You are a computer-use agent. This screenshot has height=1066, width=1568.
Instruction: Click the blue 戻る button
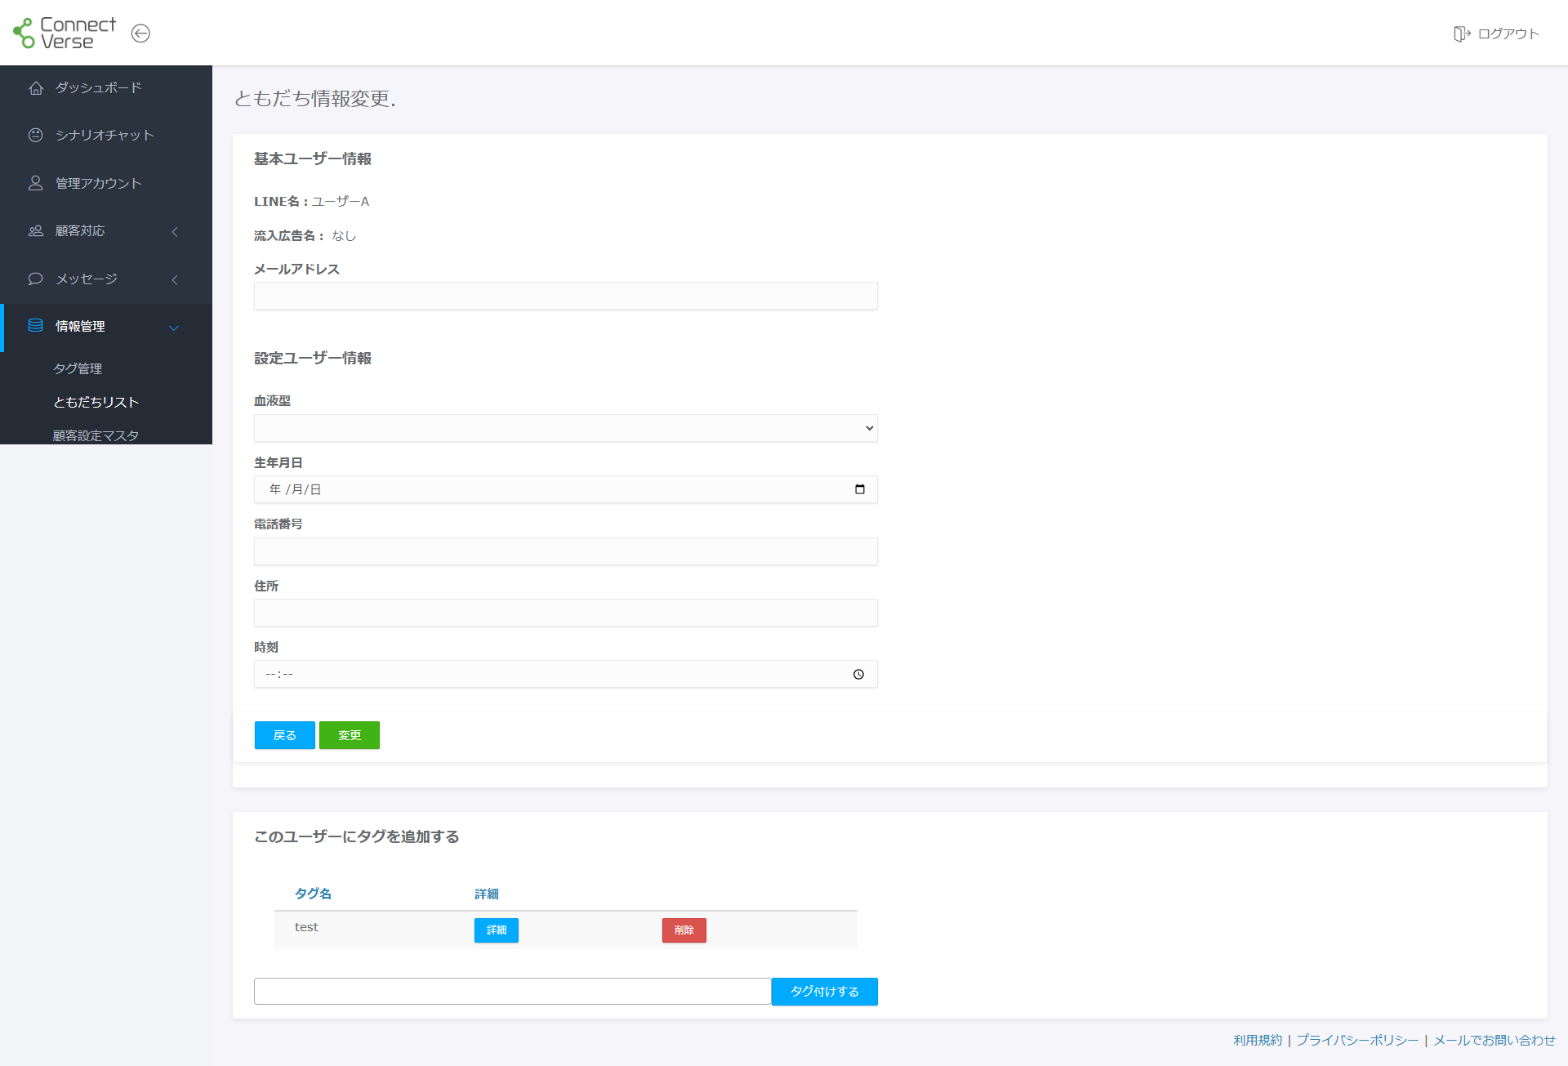click(285, 735)
